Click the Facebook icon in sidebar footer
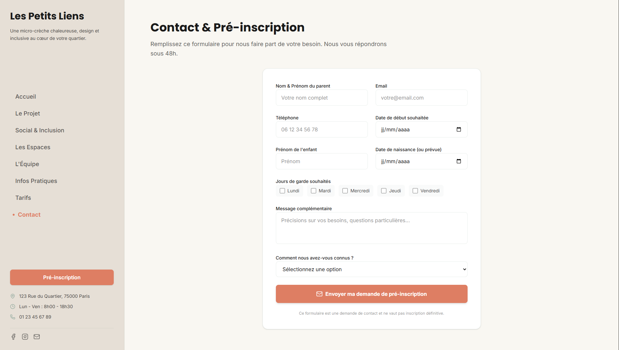Screen dimensions: 619x350 [x=13, y=337]
